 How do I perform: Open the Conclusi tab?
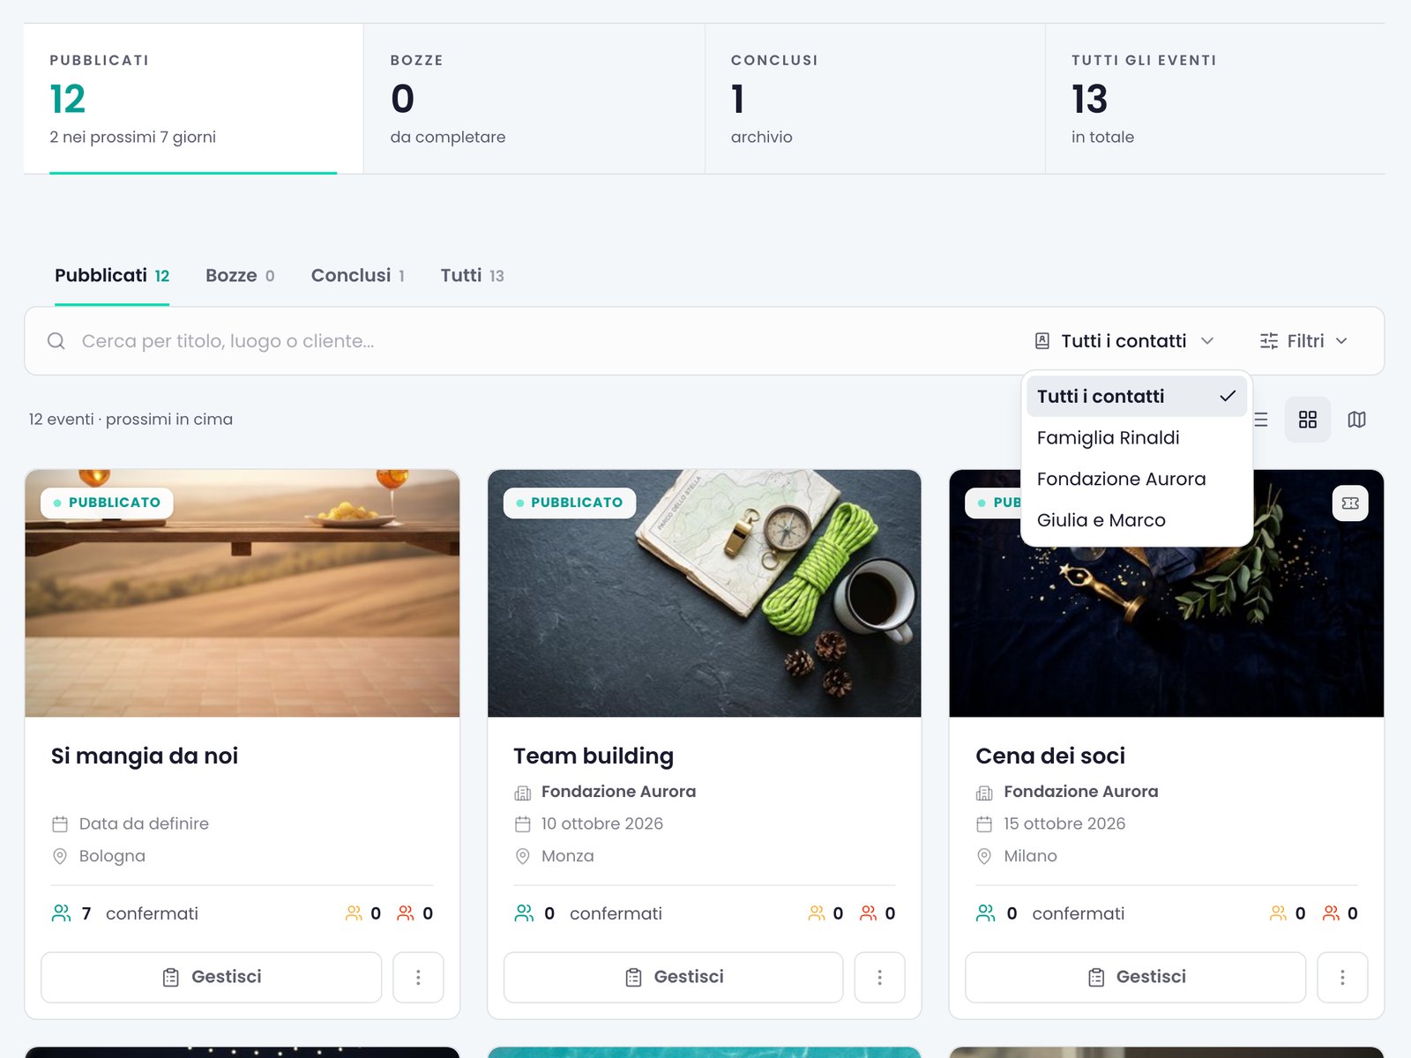tap(358, 276)
